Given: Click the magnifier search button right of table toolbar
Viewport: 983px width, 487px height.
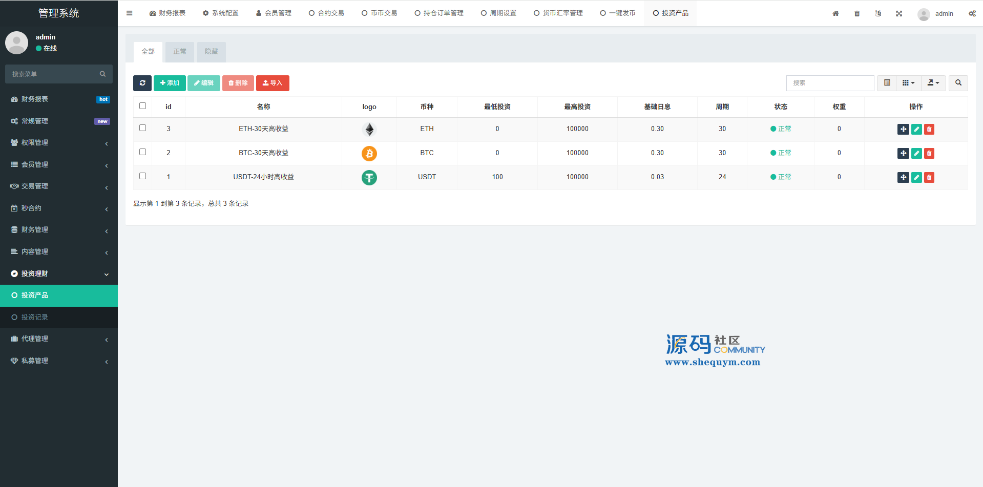Looking at the screenshot, I should tap(958, 83).
